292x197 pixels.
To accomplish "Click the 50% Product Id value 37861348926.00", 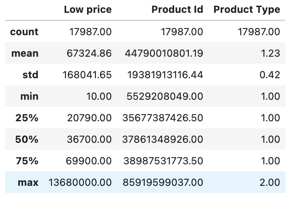I will pyautogui.click(x=163, y=139).
